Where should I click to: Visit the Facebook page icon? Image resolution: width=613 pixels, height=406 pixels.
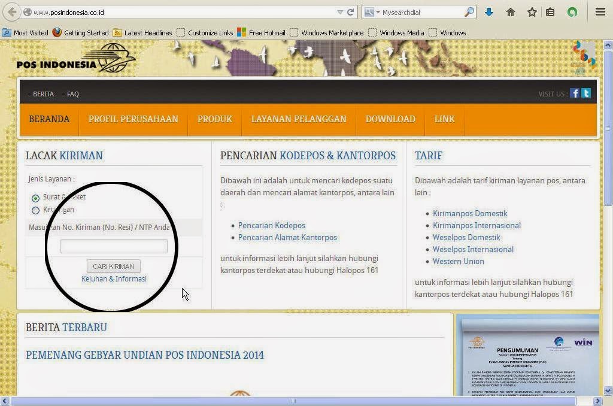tap(574, 93)
